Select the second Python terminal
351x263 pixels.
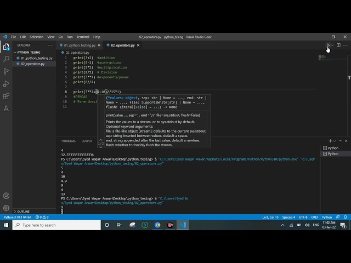pyautogui.click(x=333, y=153)
